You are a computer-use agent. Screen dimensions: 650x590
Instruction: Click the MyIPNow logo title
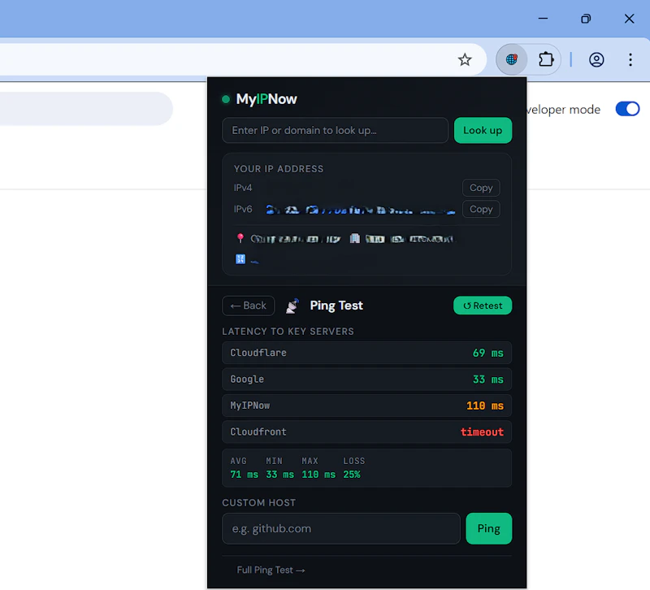(x=266, y=99)
